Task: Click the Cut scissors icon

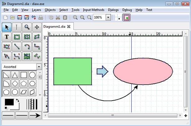Action: (58, 17)
